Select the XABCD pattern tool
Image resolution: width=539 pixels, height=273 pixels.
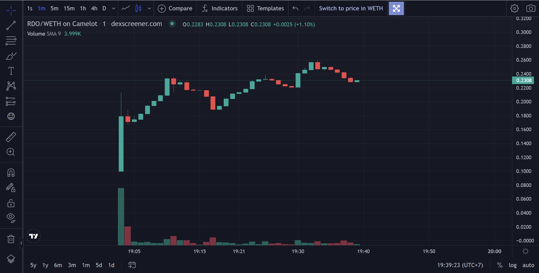(11, 85)
